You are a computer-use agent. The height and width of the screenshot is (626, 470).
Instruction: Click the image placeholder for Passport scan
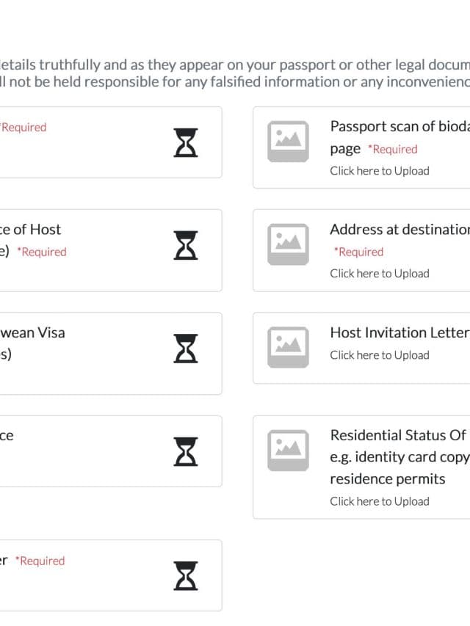(288, 142)
